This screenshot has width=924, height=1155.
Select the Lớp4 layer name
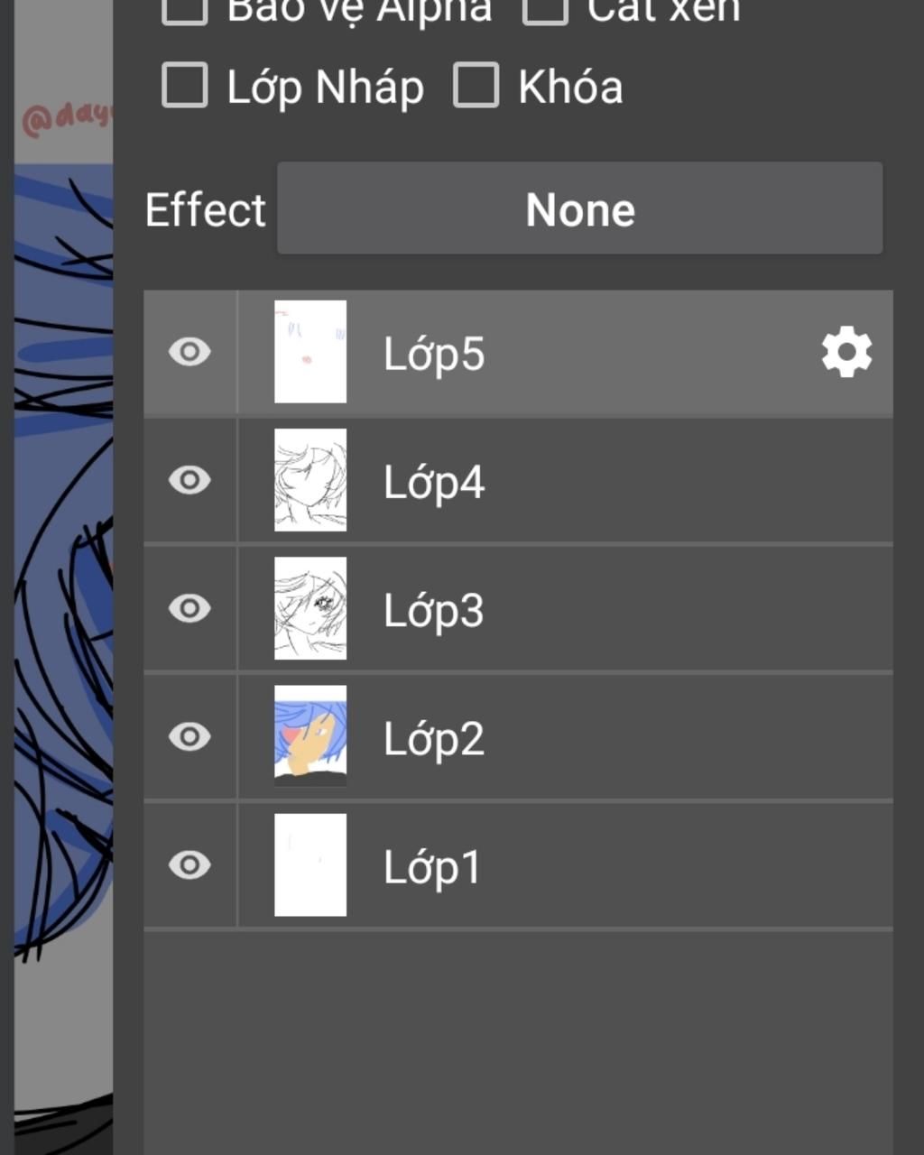tap(434, 482)
